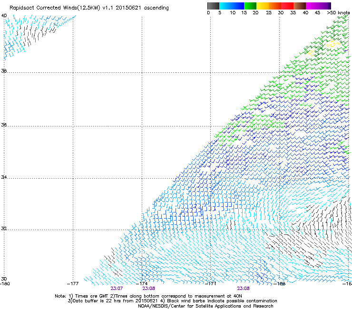Click legend scale value '25'
This screenshot has width=352, height=309.
pyautogui.click(x=269, y=13)
